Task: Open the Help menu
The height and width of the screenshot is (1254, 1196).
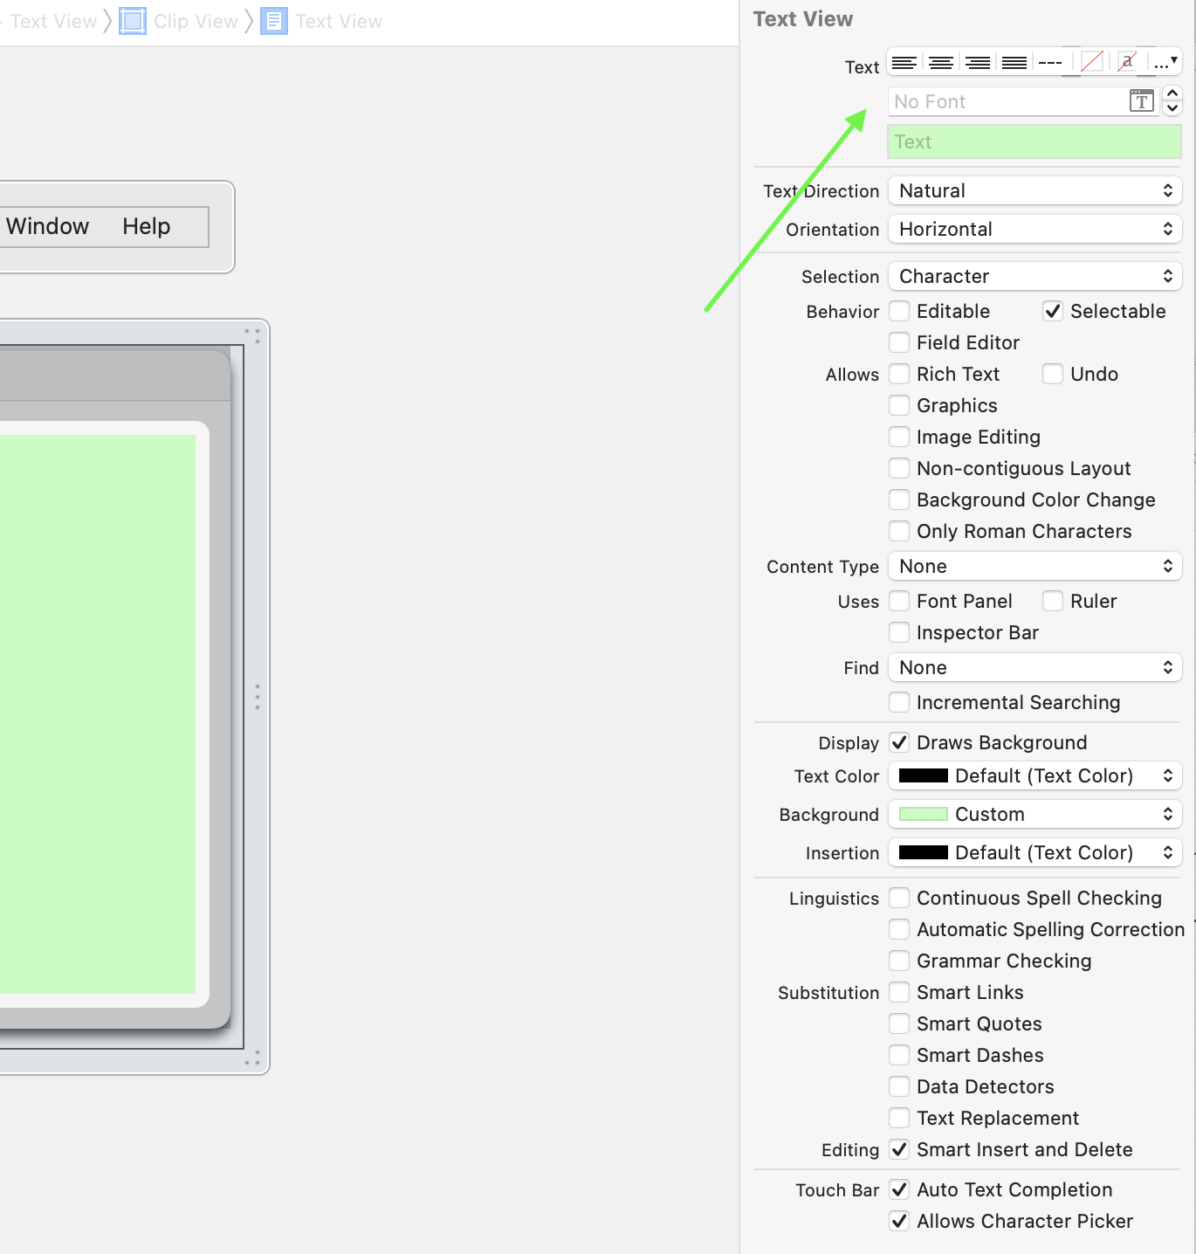Action: (x=147, y=227)
